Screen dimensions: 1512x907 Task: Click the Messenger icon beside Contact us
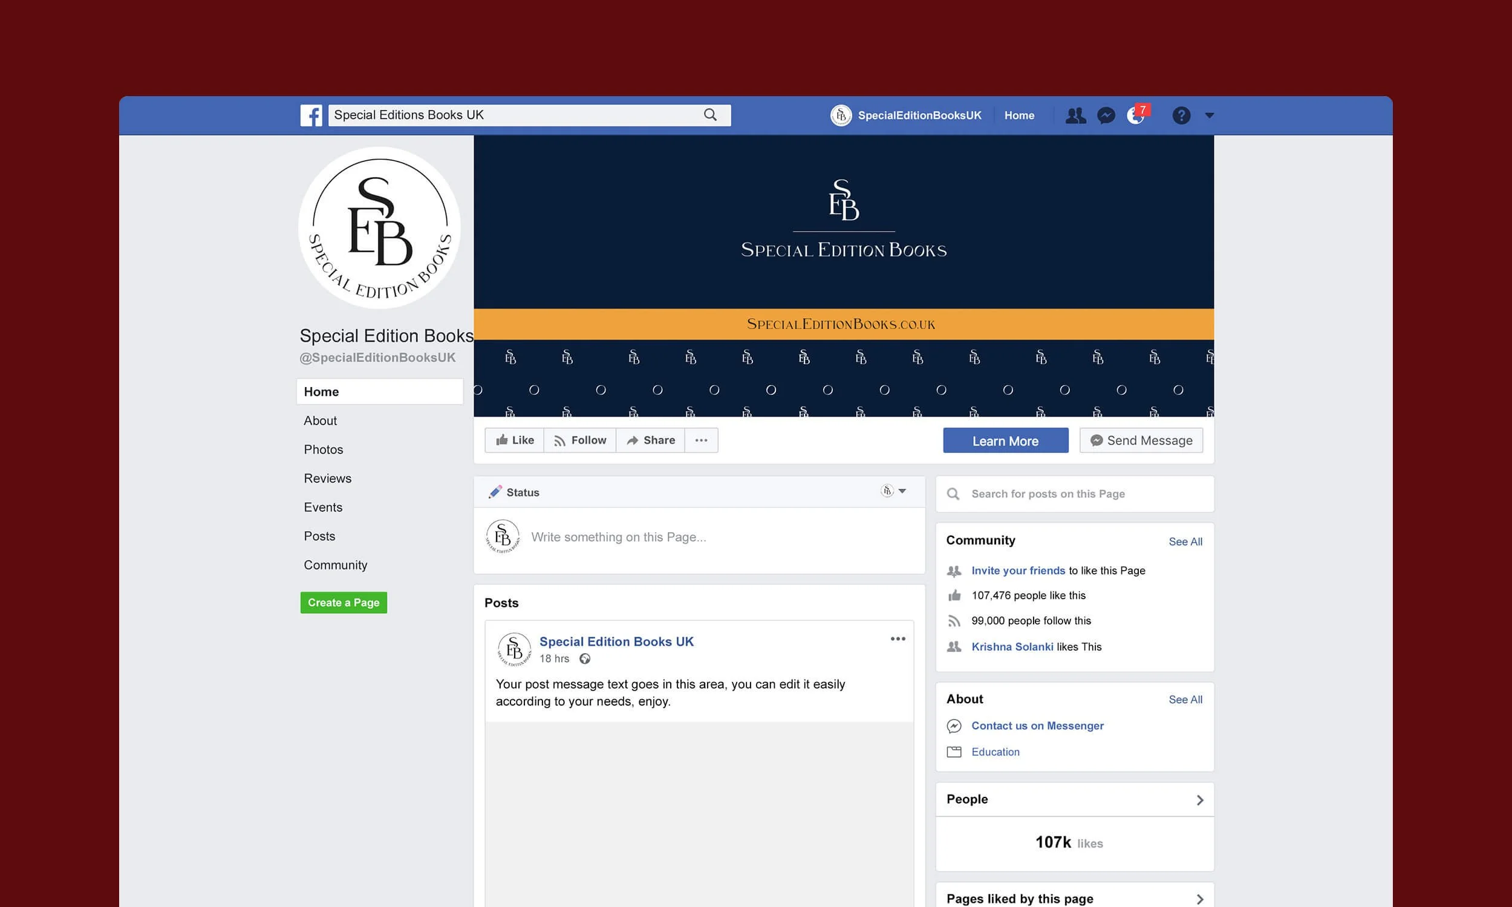coord(954,726)
